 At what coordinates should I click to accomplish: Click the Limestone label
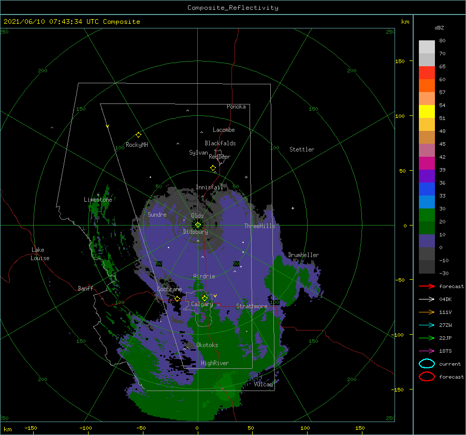(98, 200)
